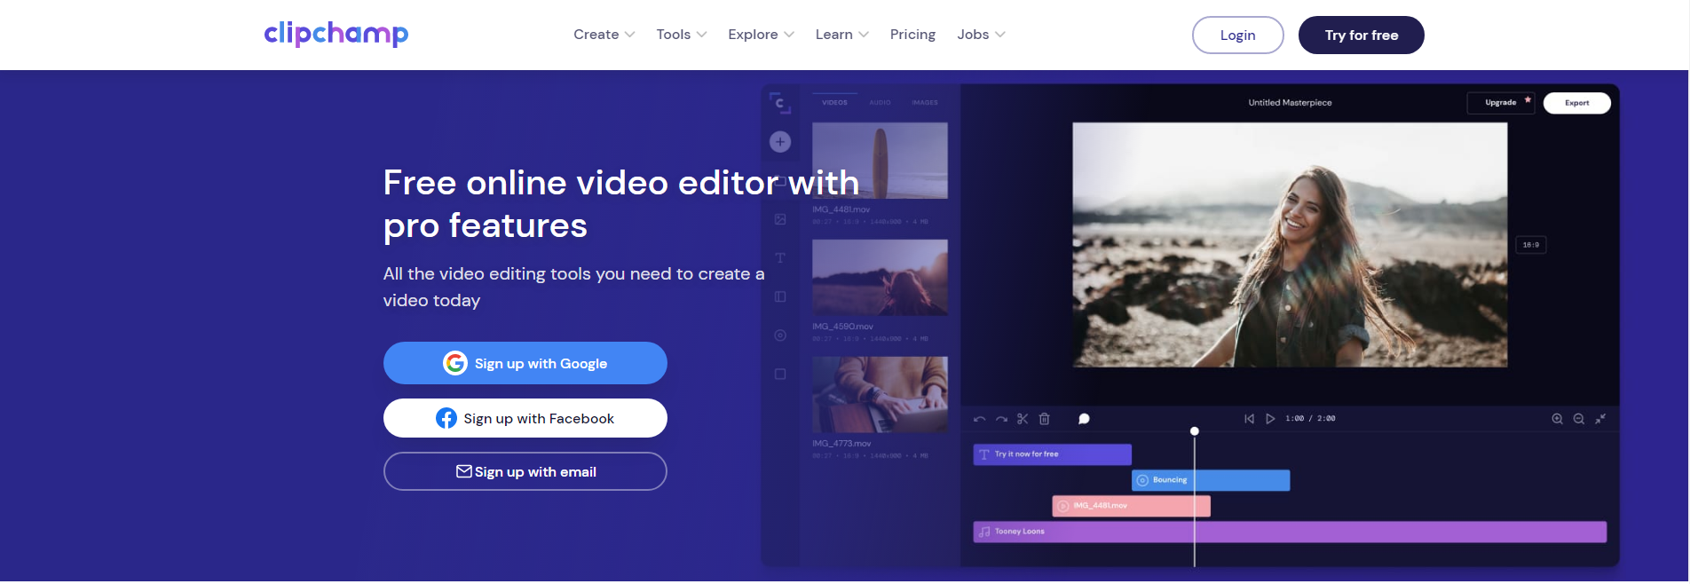1690x584 pixels.
Task: Click the Try for free button
Action: tap(1361, 36)
